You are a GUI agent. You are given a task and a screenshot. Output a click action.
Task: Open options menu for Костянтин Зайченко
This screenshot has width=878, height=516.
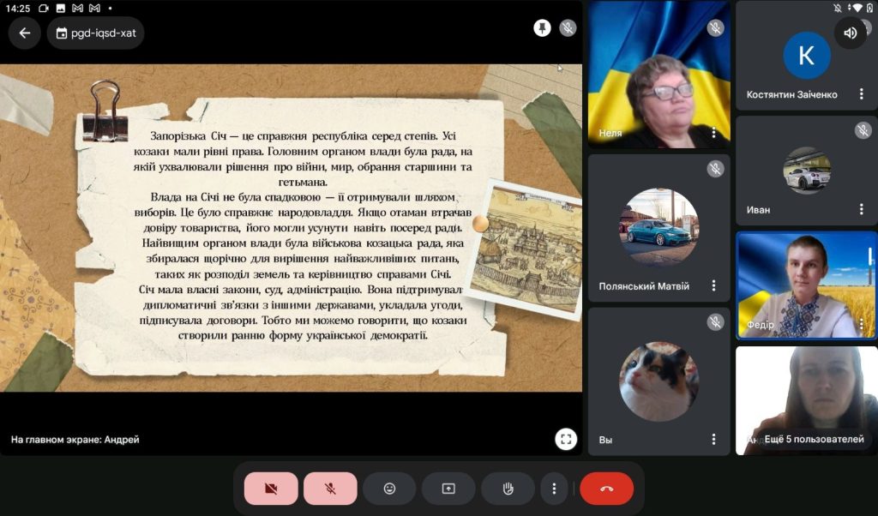point(862,94)
